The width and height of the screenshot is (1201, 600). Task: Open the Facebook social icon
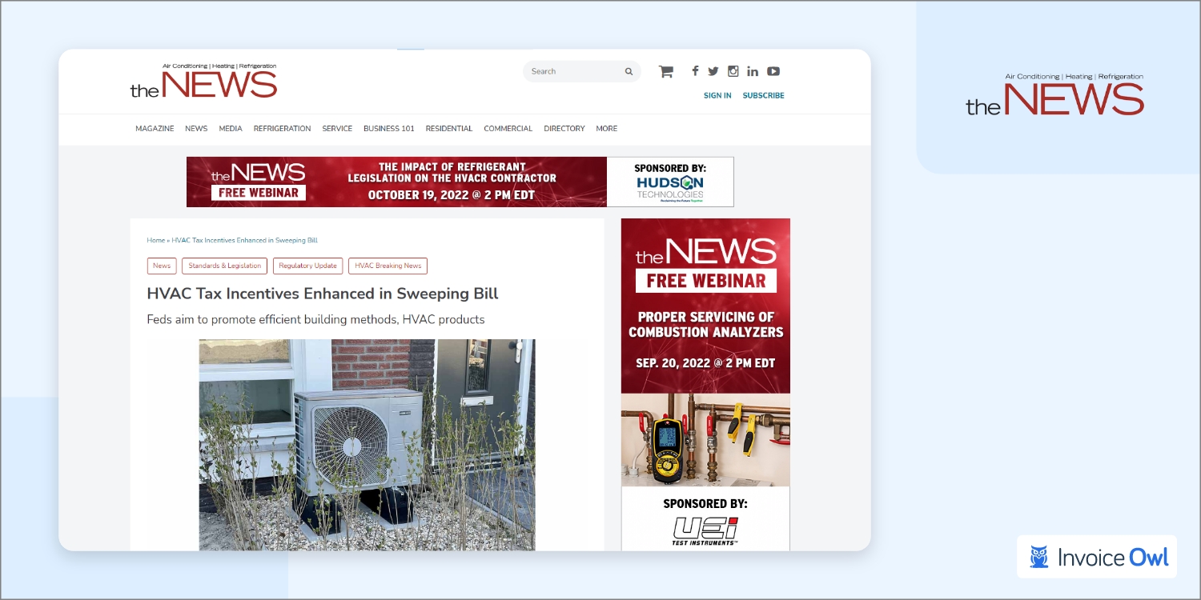click(695, 71)
